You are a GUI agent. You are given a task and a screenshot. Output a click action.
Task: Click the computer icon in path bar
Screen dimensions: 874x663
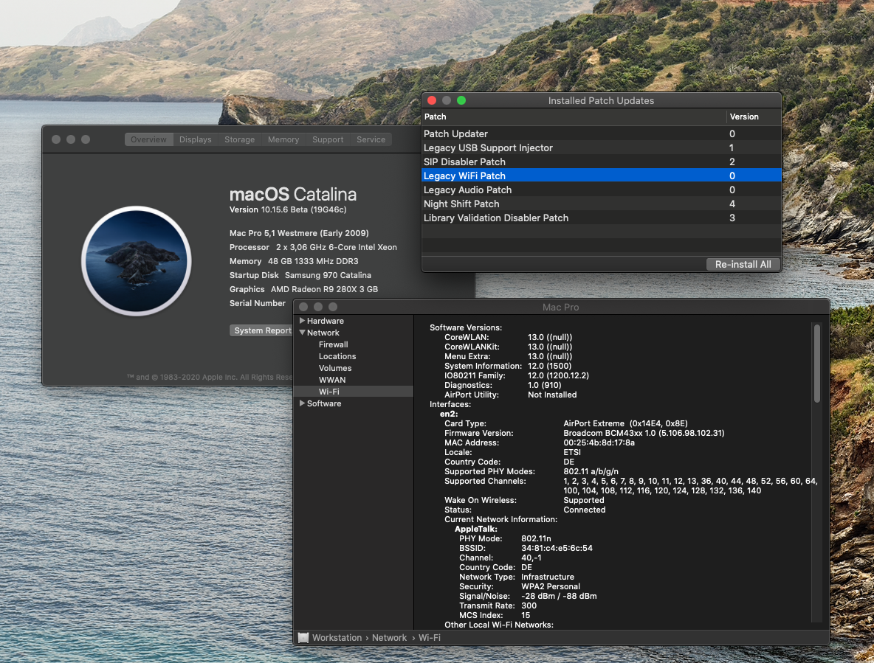(303, 637)
